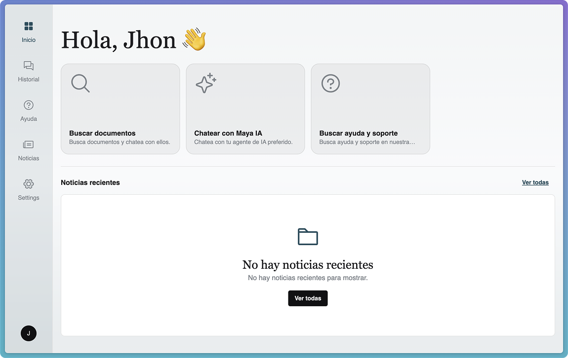Click the Ver todas link beside Noticias recientes
Viewport: 568px width, 358px height.
(535, 182)
